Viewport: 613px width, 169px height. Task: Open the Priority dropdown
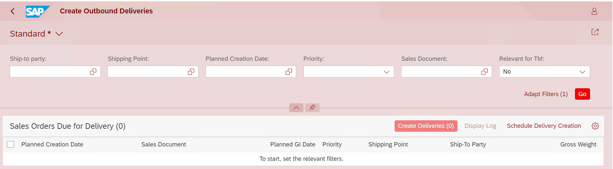click(349, 72)
